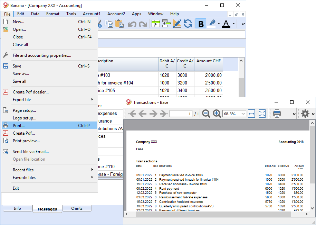Open the text color dropdown arrow
The width and height of the screenshot is (316, 225).
233,24
